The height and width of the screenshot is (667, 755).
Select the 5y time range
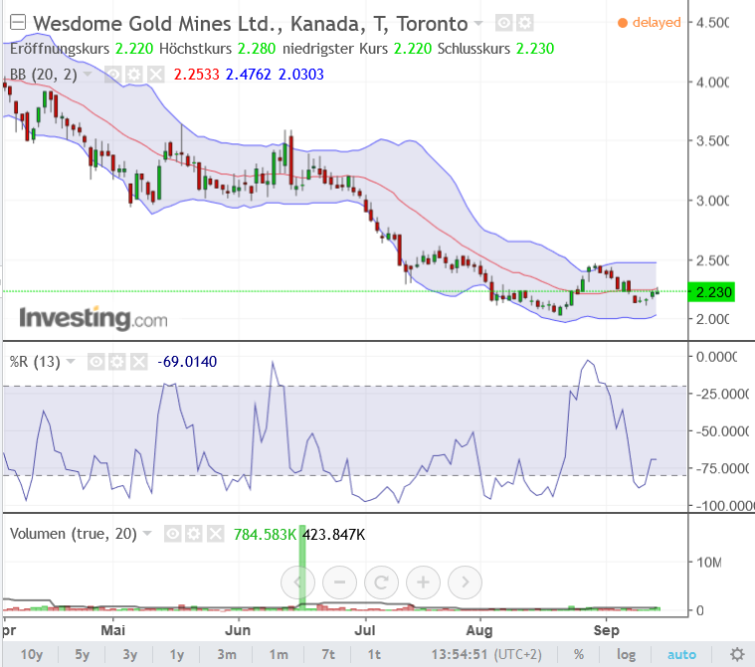pyautogui.click(x=83, y=654)
